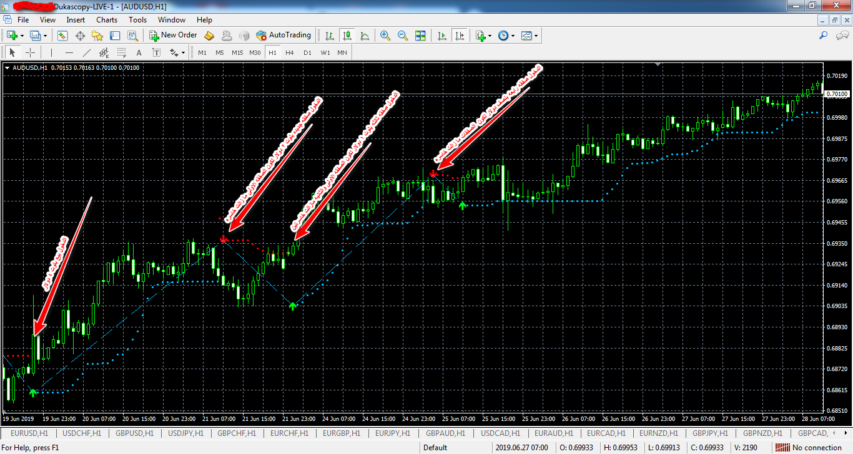Select the H4 timeframe button
This screenshot has width=853, height=454.
tap(290, 52)
